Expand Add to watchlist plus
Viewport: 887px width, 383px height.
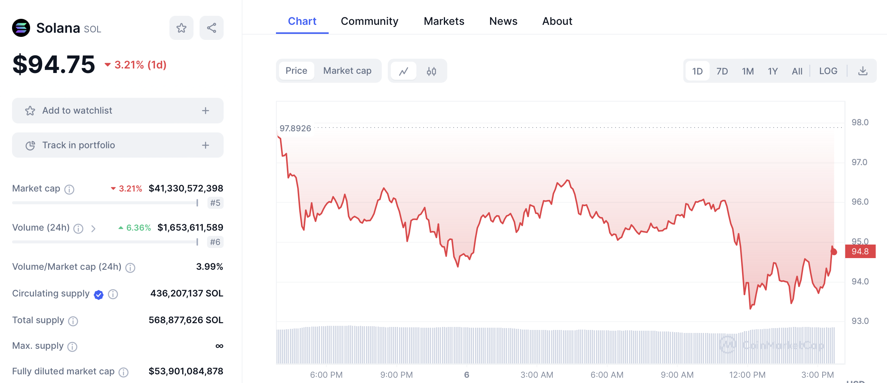205,111
